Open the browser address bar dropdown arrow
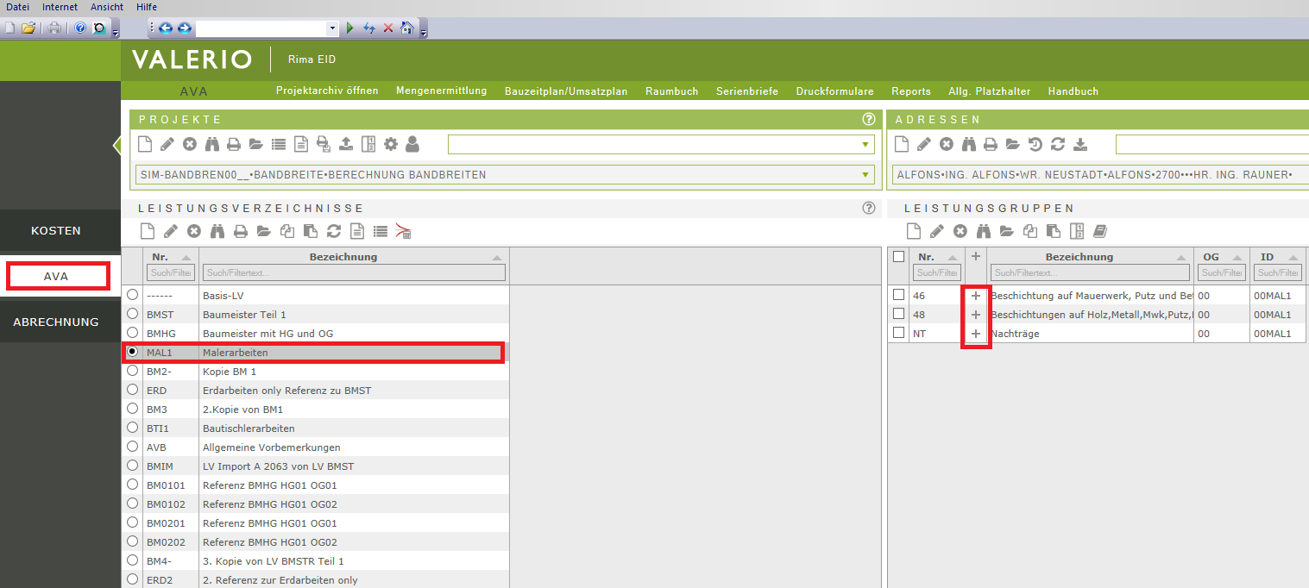 [x=333, y=28]
